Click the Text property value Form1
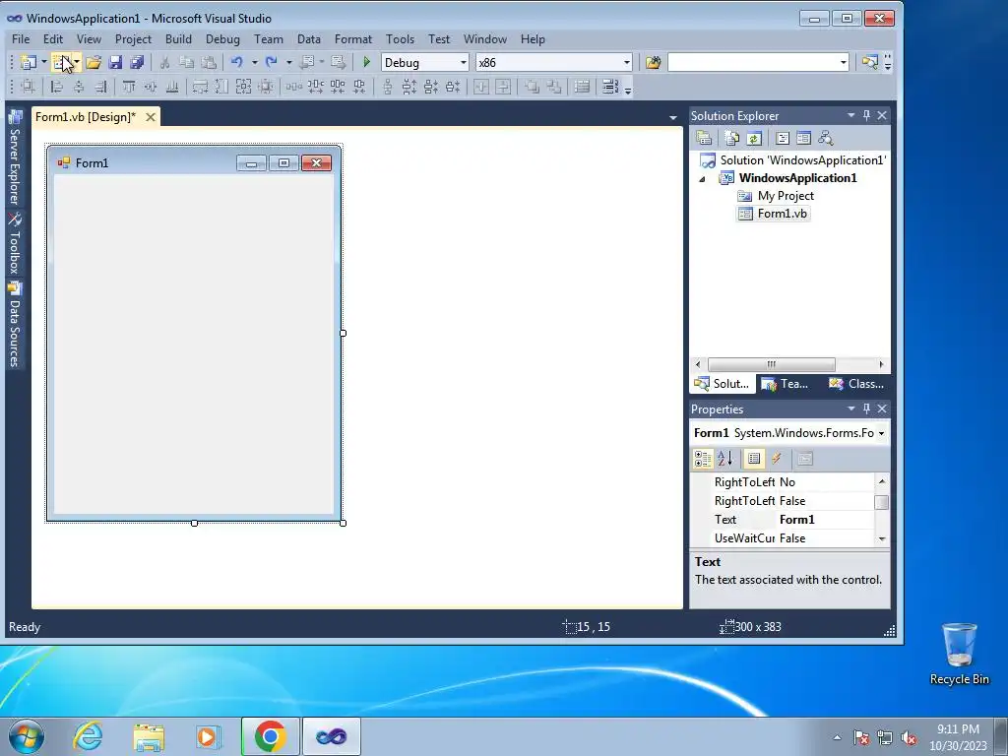The width and height of the screenshot is (1008, 756). tap(826, 520)
